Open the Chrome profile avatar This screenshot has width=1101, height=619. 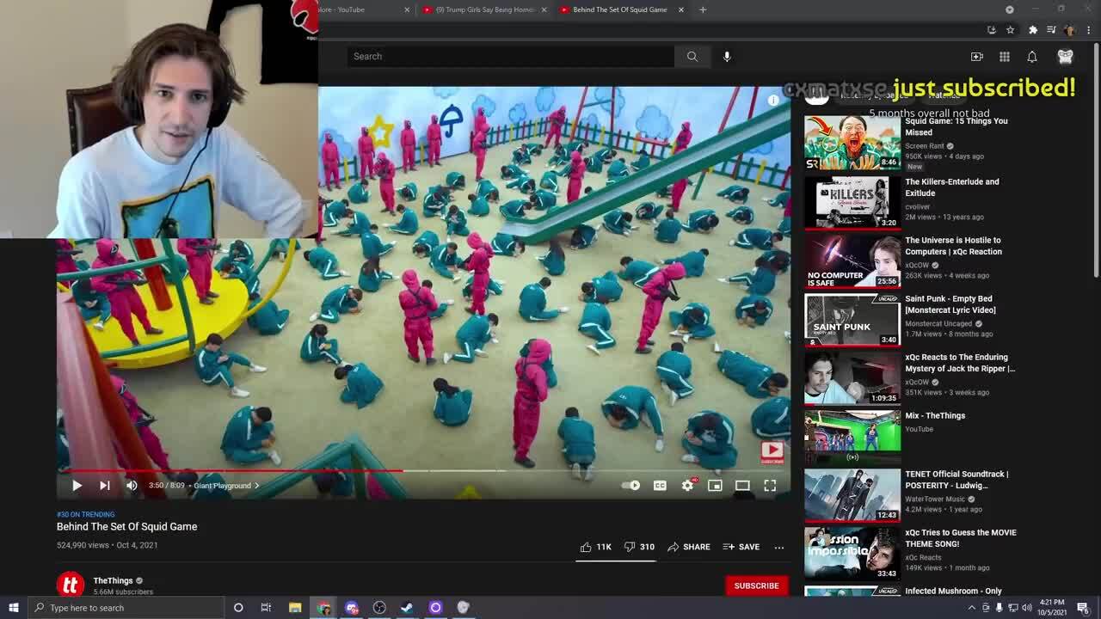pos(1069,30)
